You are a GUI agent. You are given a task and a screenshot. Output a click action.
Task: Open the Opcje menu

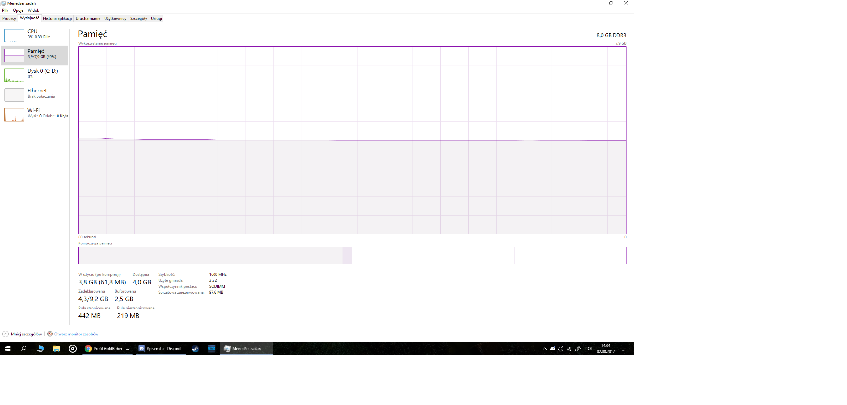(18, 10)
